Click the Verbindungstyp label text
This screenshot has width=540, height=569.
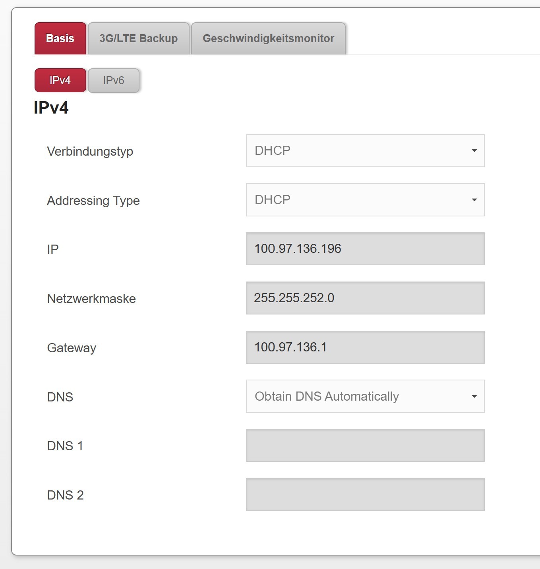90,152
